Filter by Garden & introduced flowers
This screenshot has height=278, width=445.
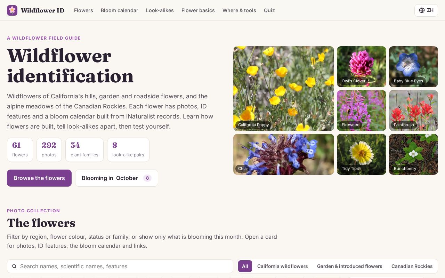(350, 266)
